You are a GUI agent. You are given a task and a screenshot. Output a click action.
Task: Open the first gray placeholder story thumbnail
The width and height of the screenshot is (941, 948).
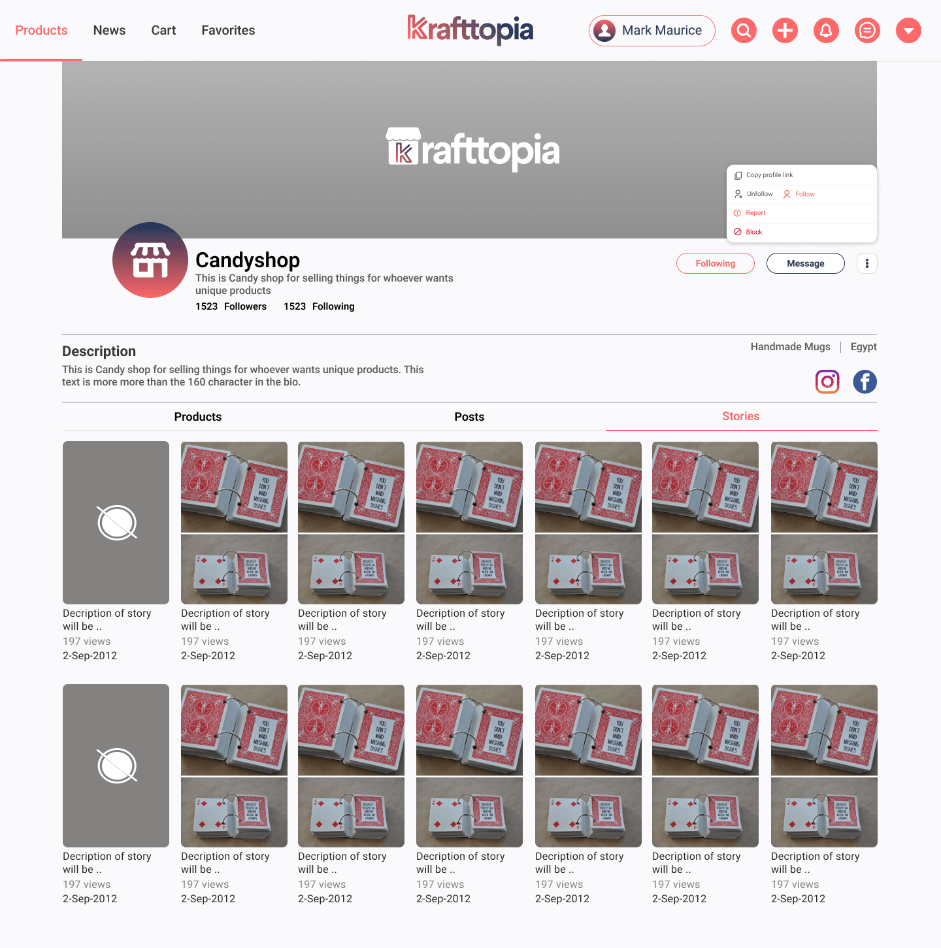[116, 523]
